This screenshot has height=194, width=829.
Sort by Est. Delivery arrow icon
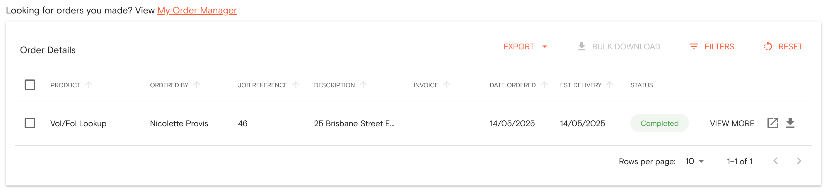click(x=610, y=85)
